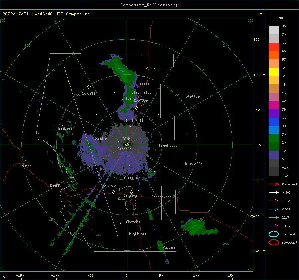
Task: Click the Okotoks label
Action: pyautogui.click(x=133, y=222)
